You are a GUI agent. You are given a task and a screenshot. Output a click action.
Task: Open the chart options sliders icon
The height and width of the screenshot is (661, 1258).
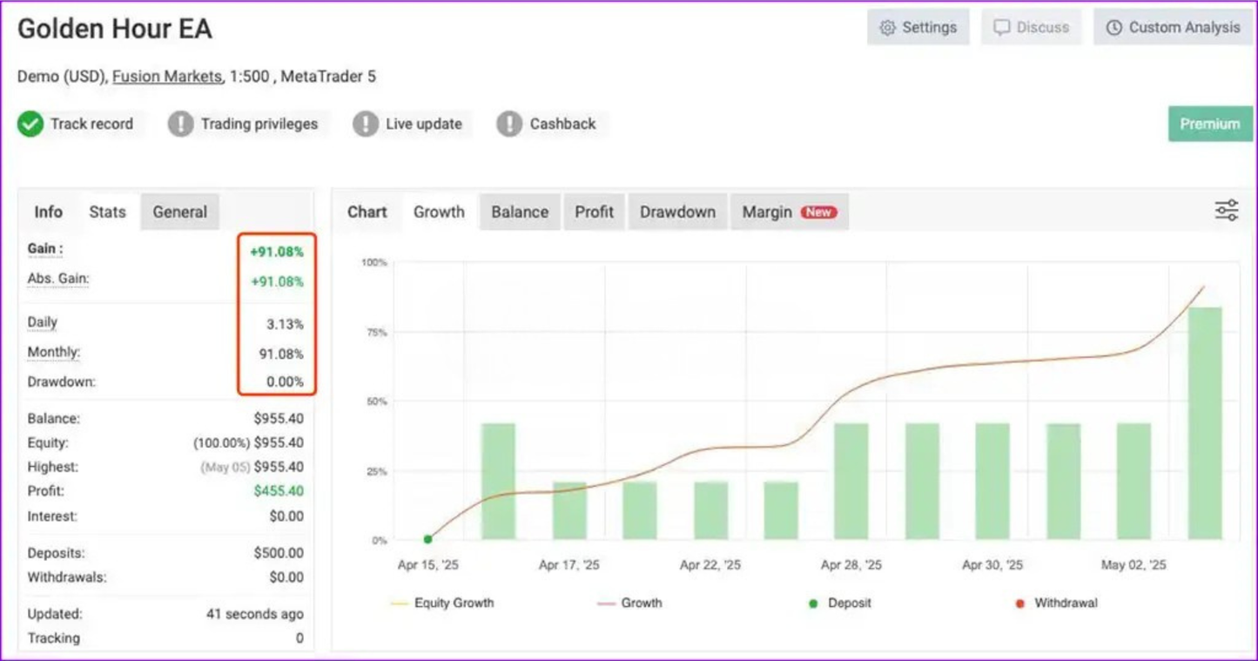pos(1227,210)
